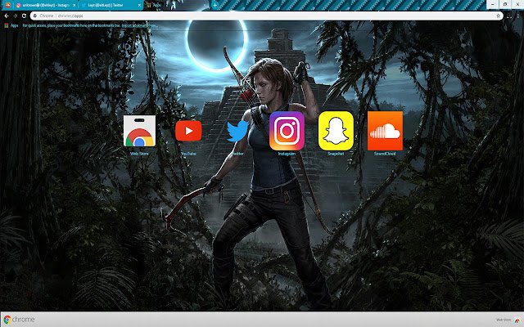The image size is (524, 327).
Task: Go back with the back arrow
Action: click(x=7, y=16)
